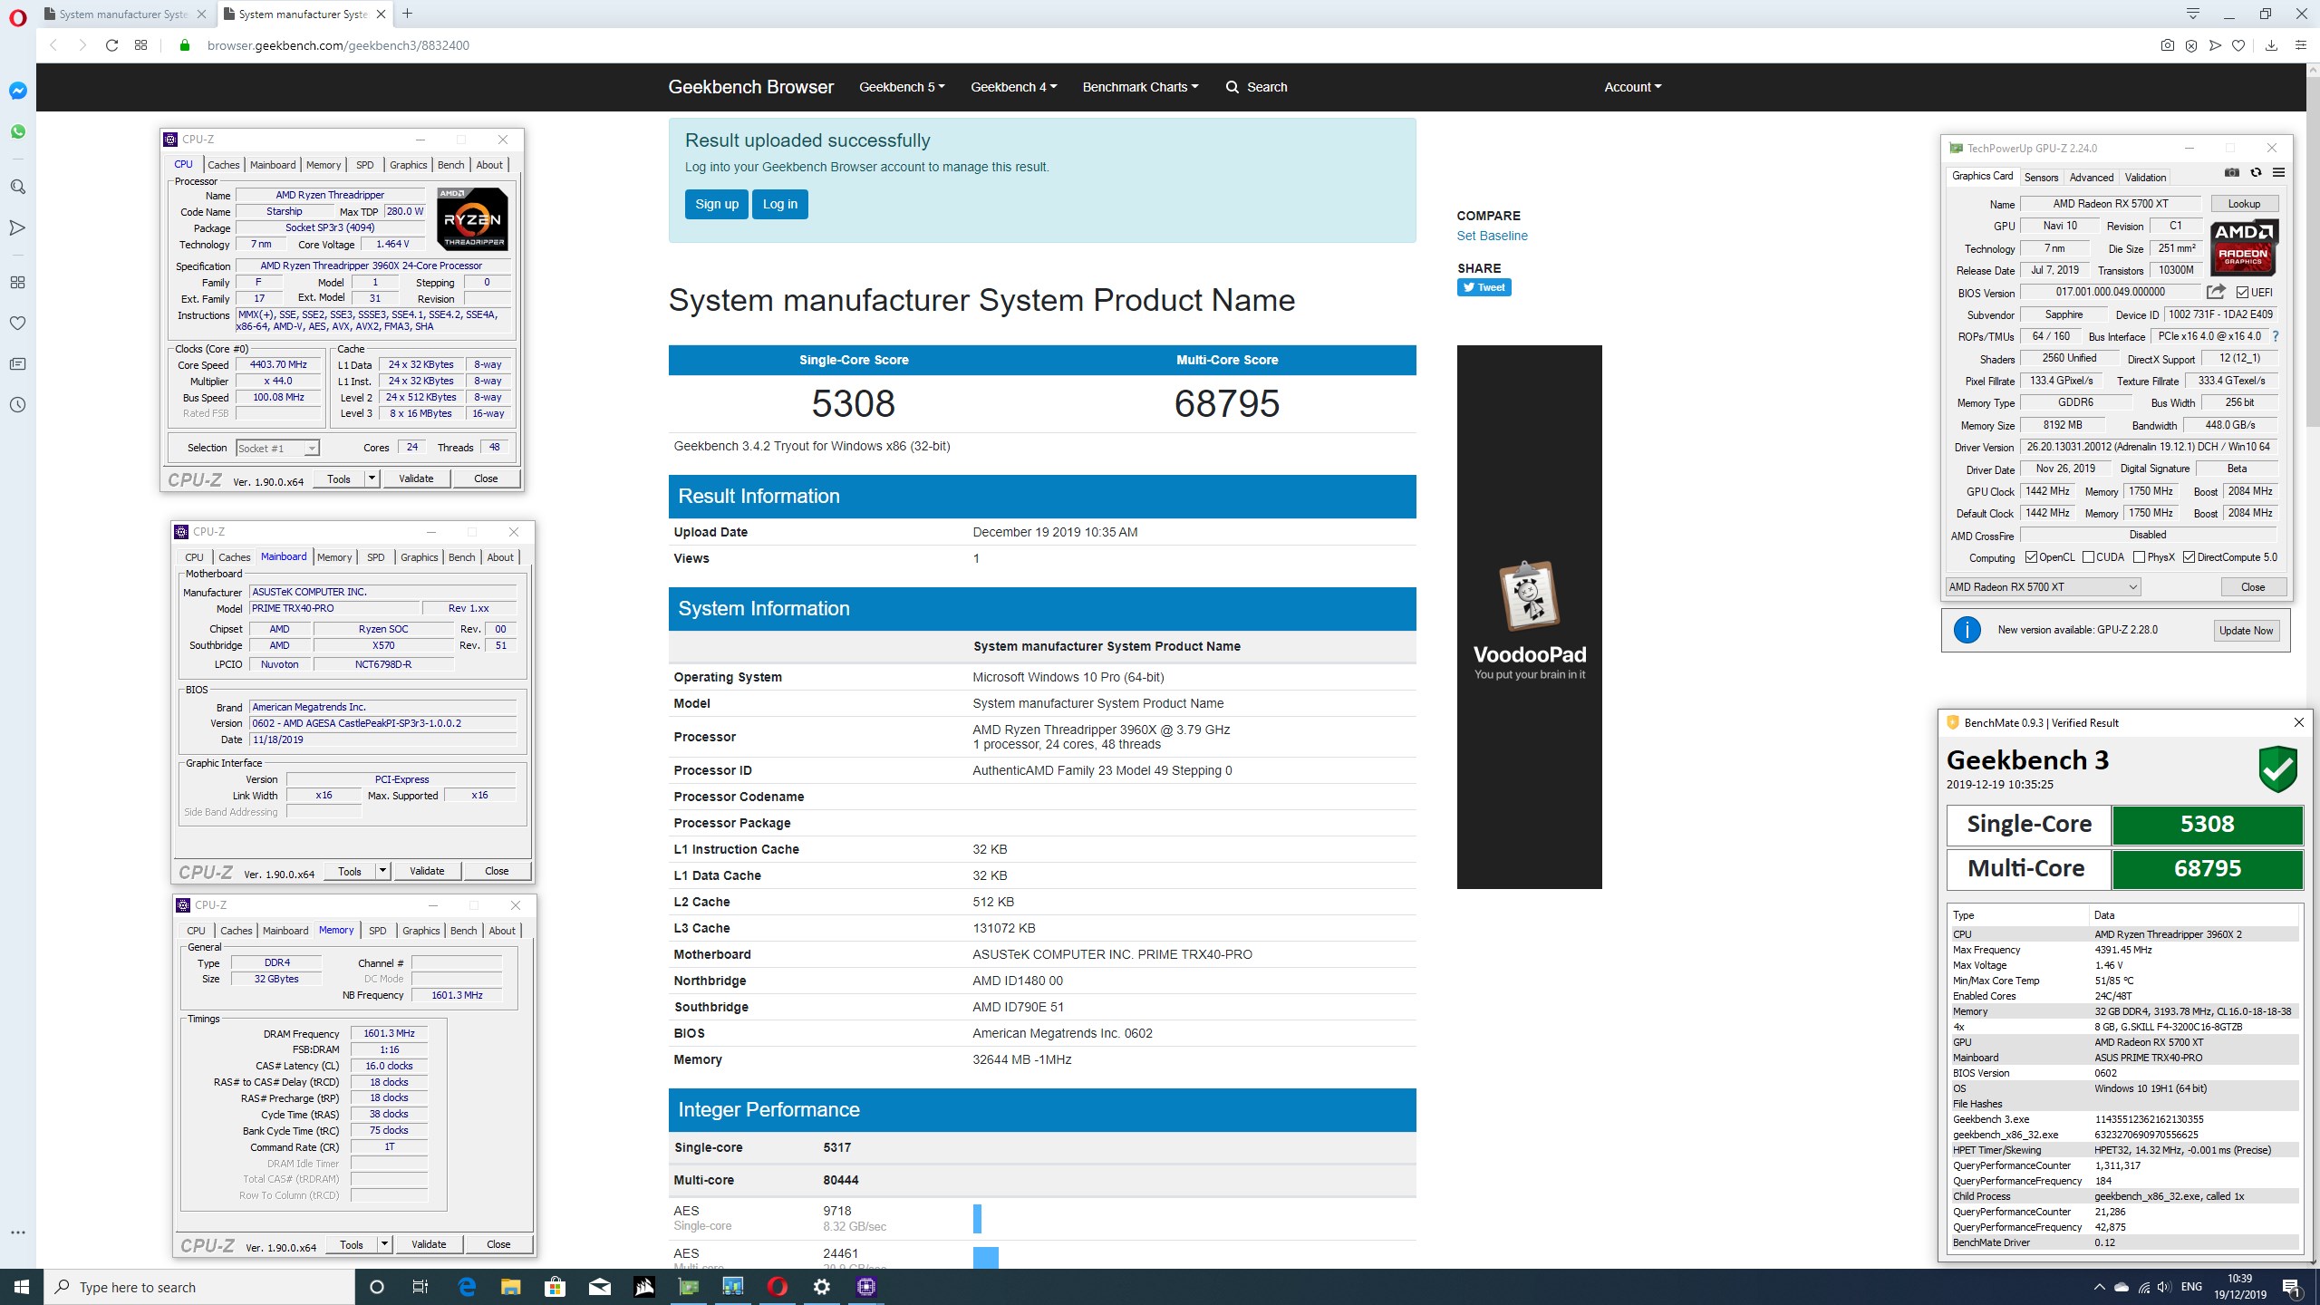This screenshot has width=2320, height=1305.
Task: Open Windows Settings gear on taskbar
Action: (x=821, y=1287)
